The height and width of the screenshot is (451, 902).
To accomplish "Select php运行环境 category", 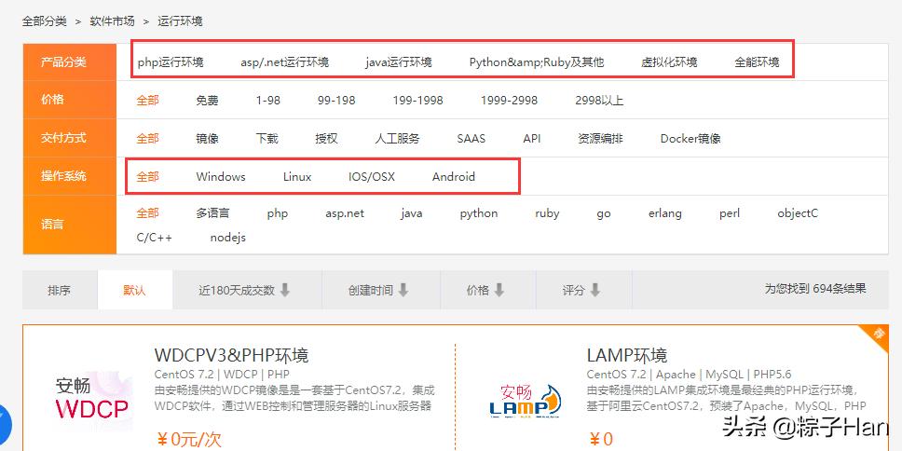I will (171, 62).
